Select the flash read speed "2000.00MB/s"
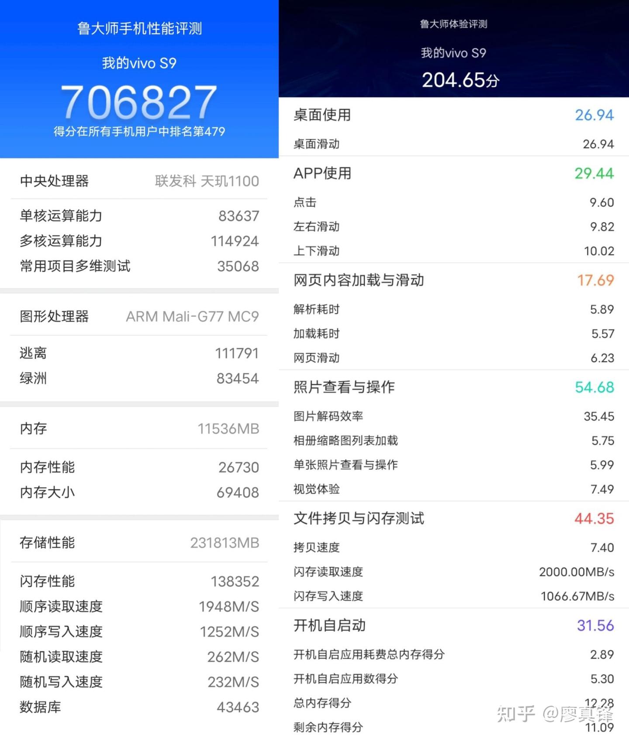629x739 pixels. point(577,572)
